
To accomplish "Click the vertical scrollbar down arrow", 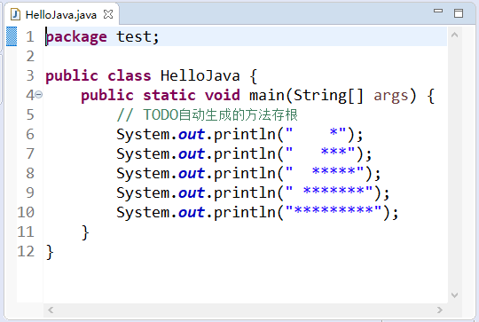I will tap(454, 295).
